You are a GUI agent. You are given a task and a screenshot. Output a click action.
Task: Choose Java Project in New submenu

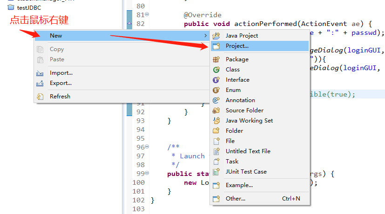tap(260, 36)
